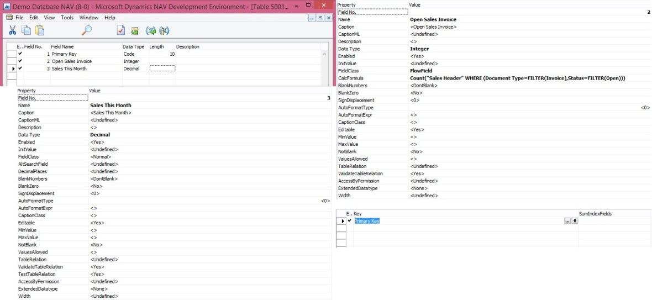Click the green table toolbar icon
The width and height of the screenshot is (652, 300).
coord(135,31)
